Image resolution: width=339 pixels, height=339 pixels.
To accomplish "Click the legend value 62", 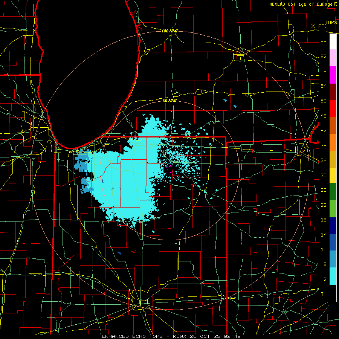I will [324, 56].
